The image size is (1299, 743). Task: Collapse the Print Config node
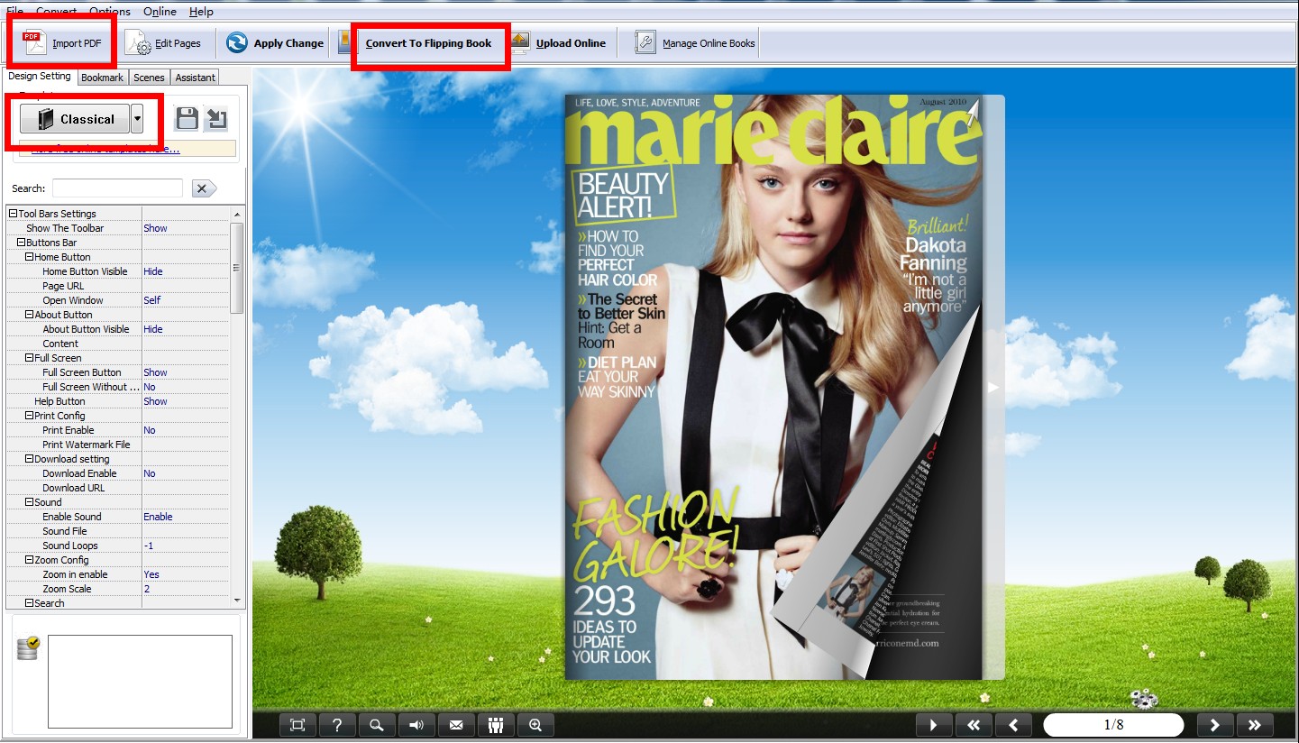pyautogui.click(x=29, y=416)
